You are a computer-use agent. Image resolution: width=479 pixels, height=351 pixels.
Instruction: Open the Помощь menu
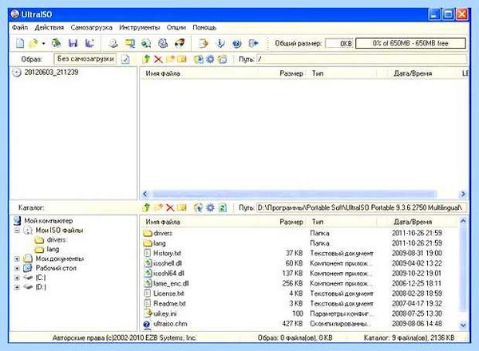204,28
